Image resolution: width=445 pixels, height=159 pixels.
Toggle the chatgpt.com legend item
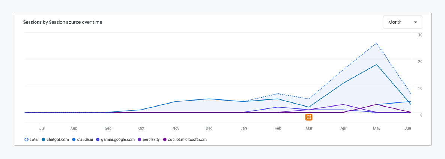[x=55, y=139]
